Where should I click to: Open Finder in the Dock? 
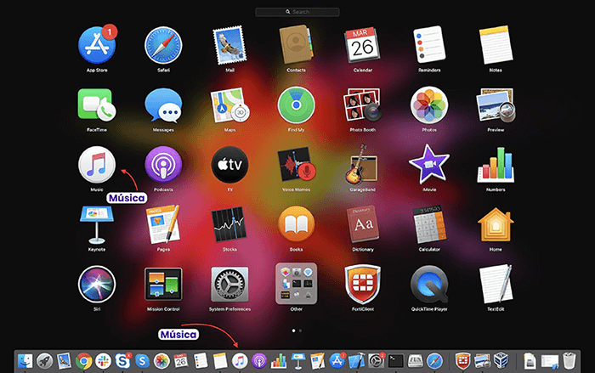click(25, 361)
